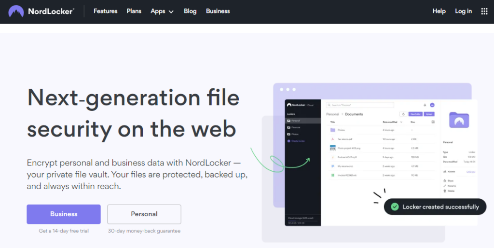Open the Features menu item
This screenshot has height=248, width=494.
click(x=105, y=11)
